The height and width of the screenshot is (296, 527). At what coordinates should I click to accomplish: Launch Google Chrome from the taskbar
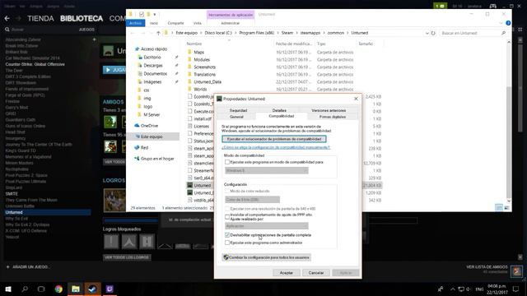58,289
